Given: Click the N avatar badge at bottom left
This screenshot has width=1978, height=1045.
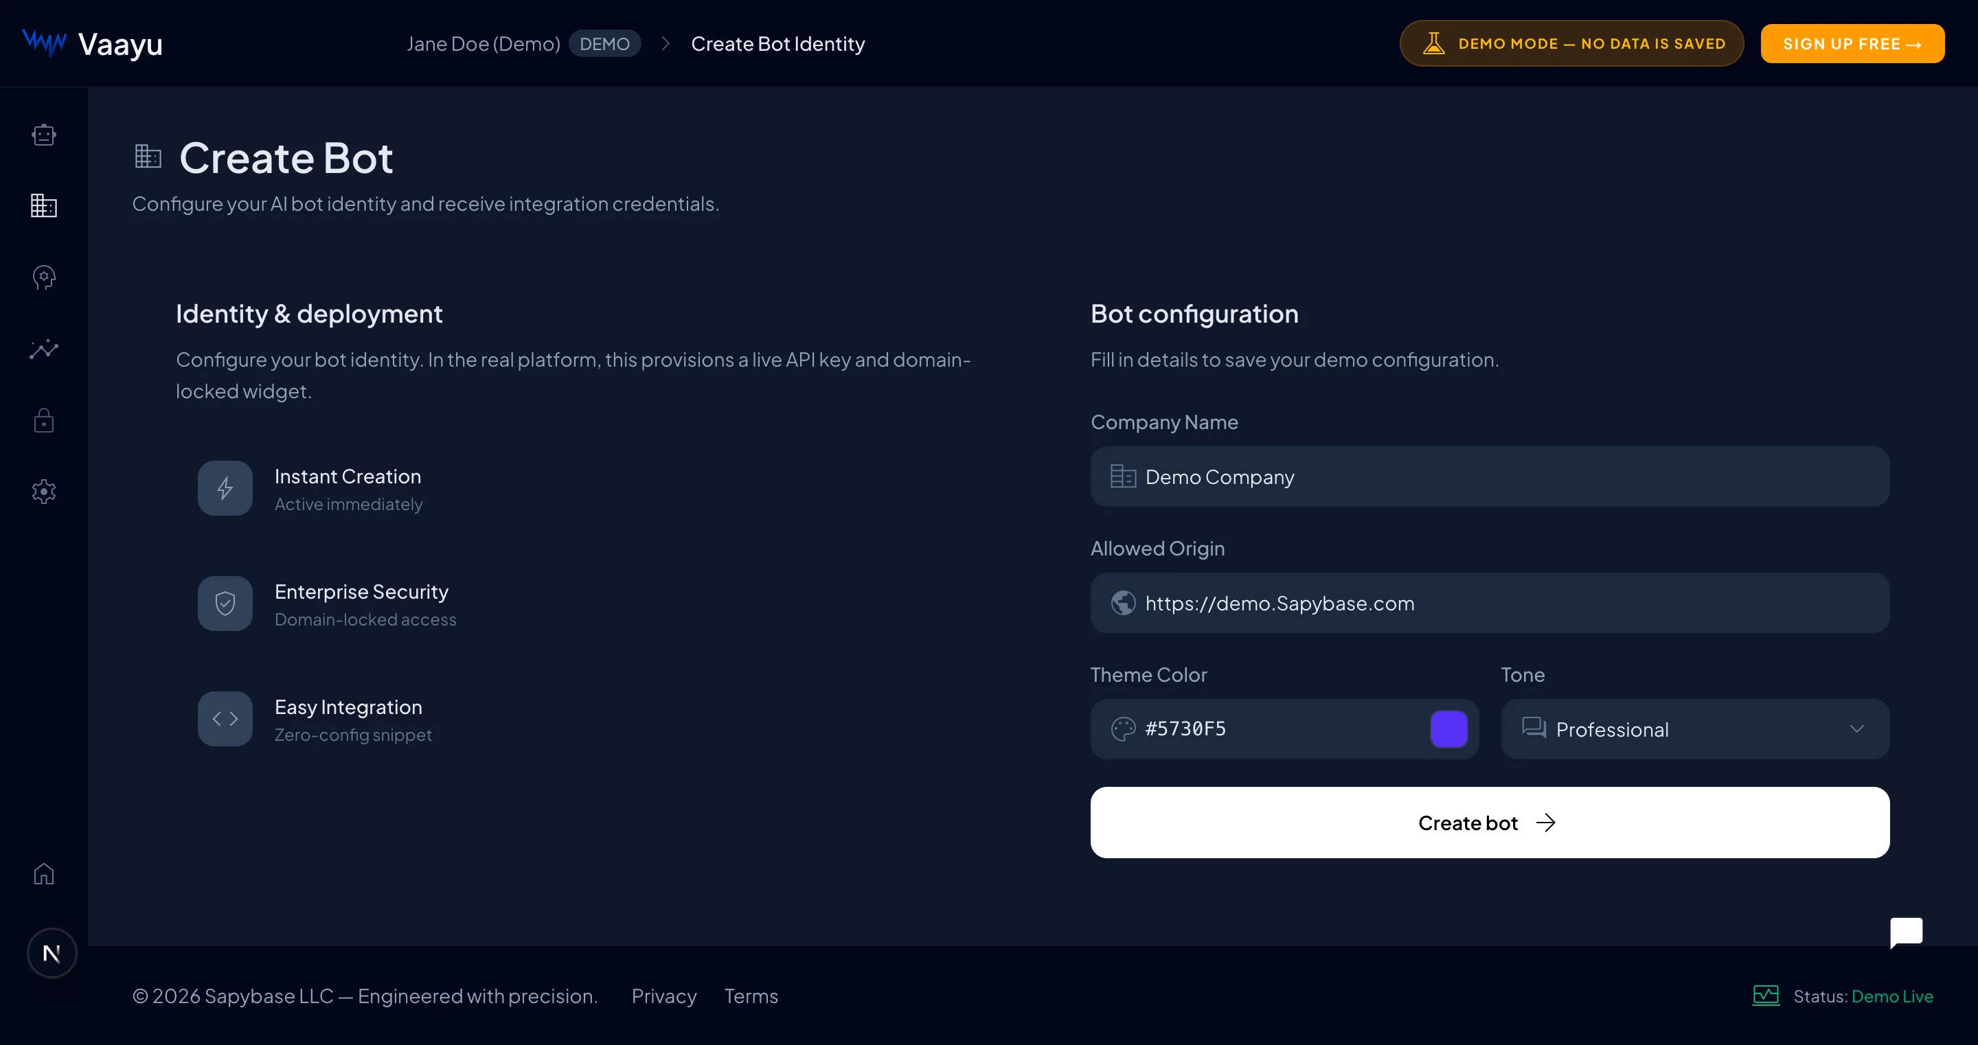Looking at the screenshot, I should (52, 954).
